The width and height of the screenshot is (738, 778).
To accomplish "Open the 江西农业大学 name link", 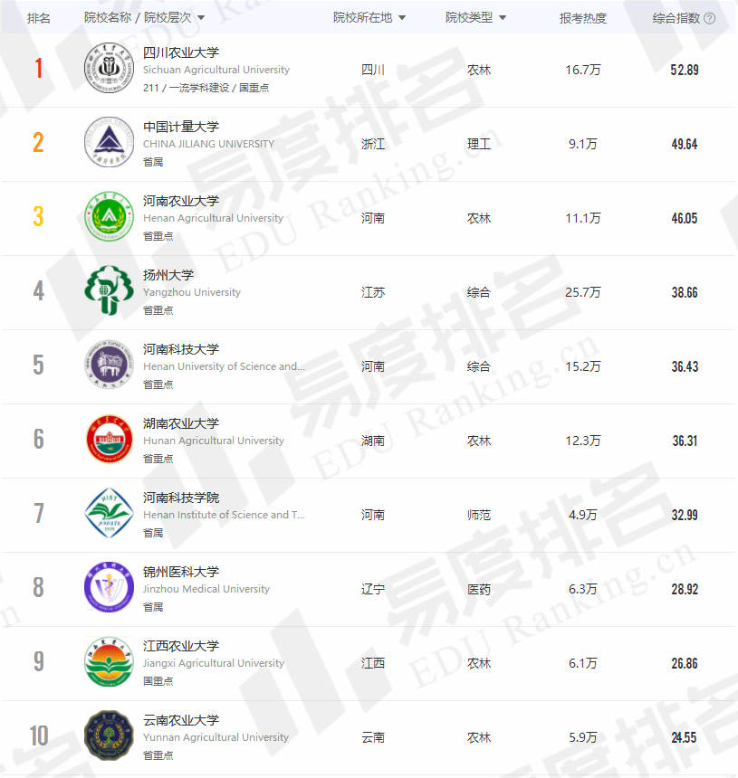I will (x=181, y=646).
